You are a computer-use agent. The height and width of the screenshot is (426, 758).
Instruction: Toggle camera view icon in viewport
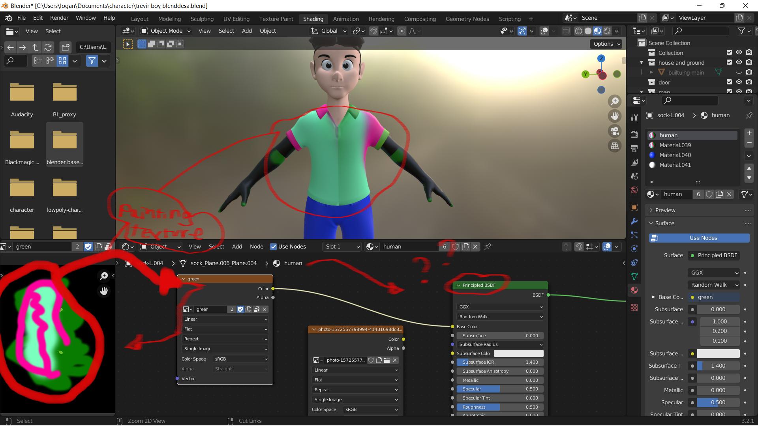tap(615, 131)
